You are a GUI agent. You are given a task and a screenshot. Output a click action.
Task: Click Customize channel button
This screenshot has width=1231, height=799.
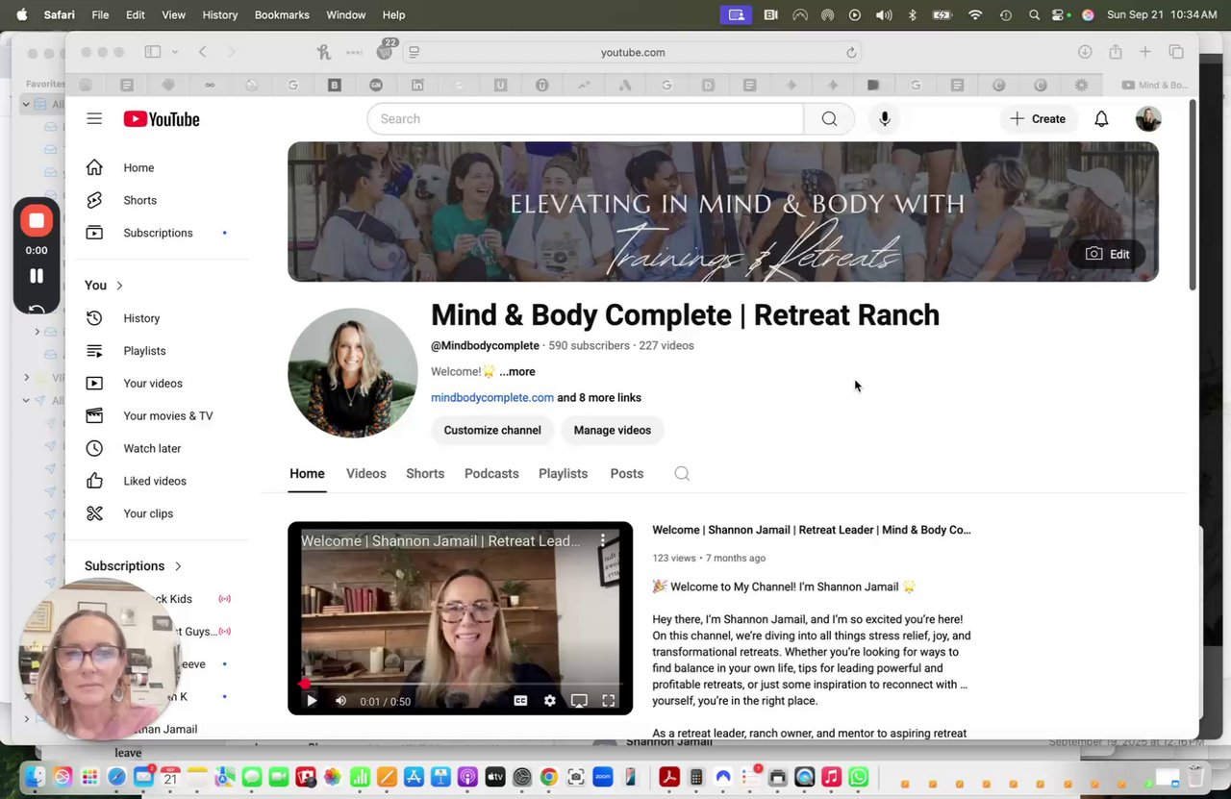492,430
